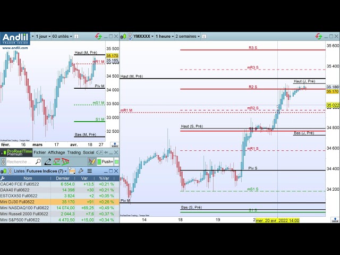Sort by the %Var column header
Viewport: 340px width, 255px height.
(104, 178)
